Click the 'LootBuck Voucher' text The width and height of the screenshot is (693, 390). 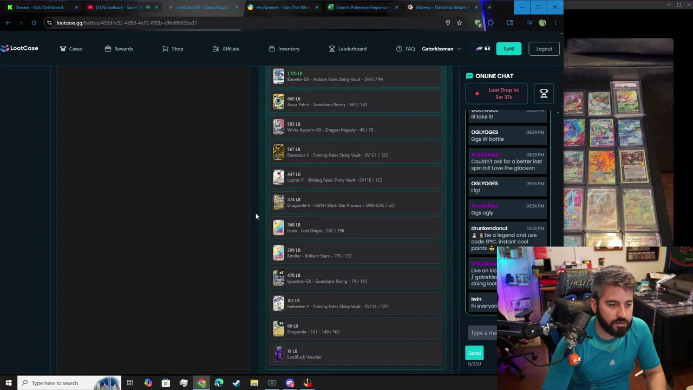point(304,357)
